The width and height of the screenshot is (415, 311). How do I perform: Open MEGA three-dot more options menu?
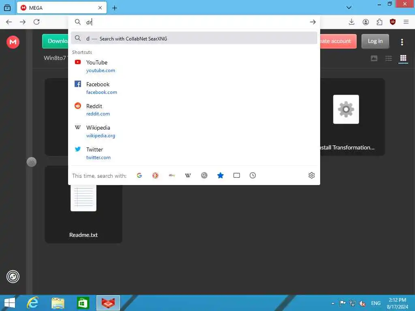[x=402, y=42]
